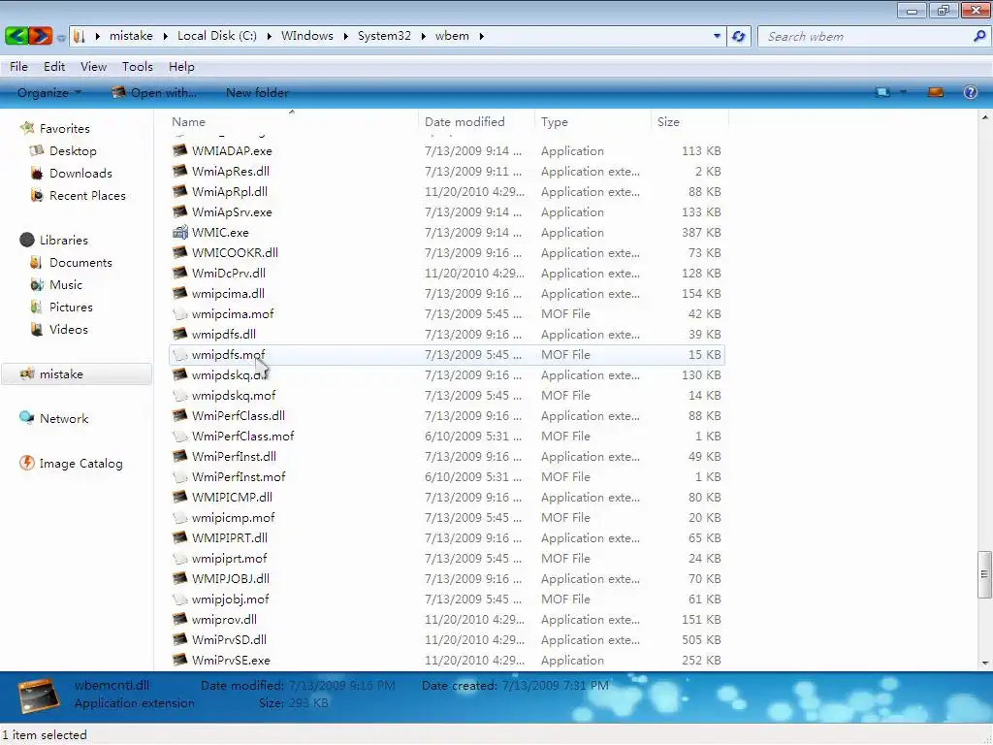Click the Videos library icon
Viewport: 993px width, 745px height.
coord(37,330)
